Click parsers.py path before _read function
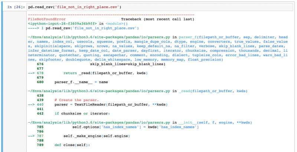This screenshot has height=152, width=297. point(99,91)
